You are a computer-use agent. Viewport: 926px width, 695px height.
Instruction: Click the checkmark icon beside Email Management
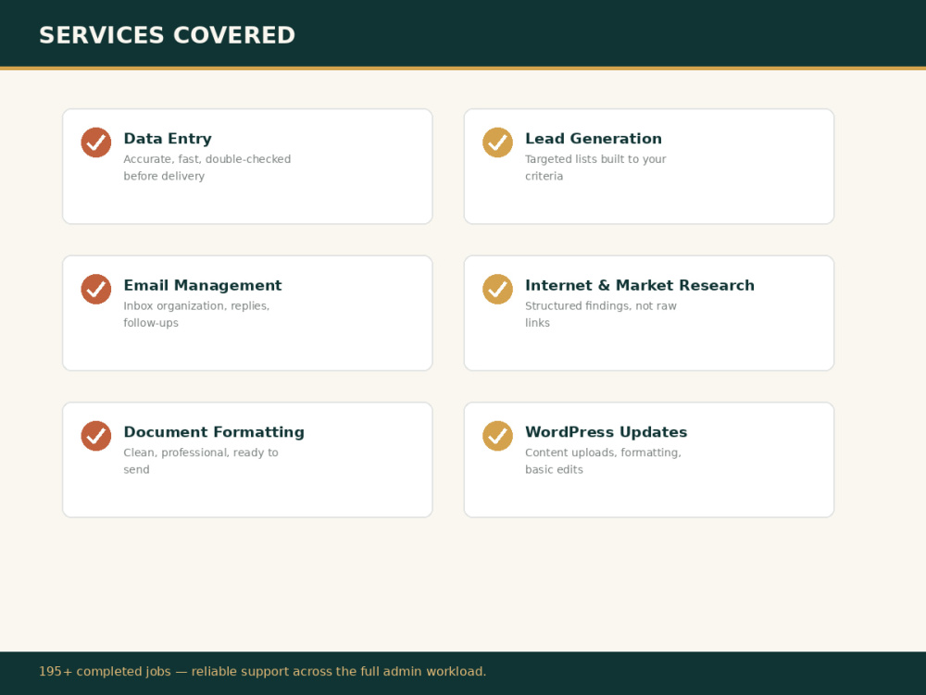(96, 289)
